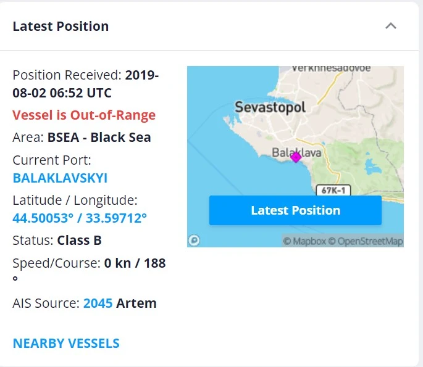Click the Sevastopol label on the map
The image size is (423, 367).
pyautogui.click(x=270, y=107)
